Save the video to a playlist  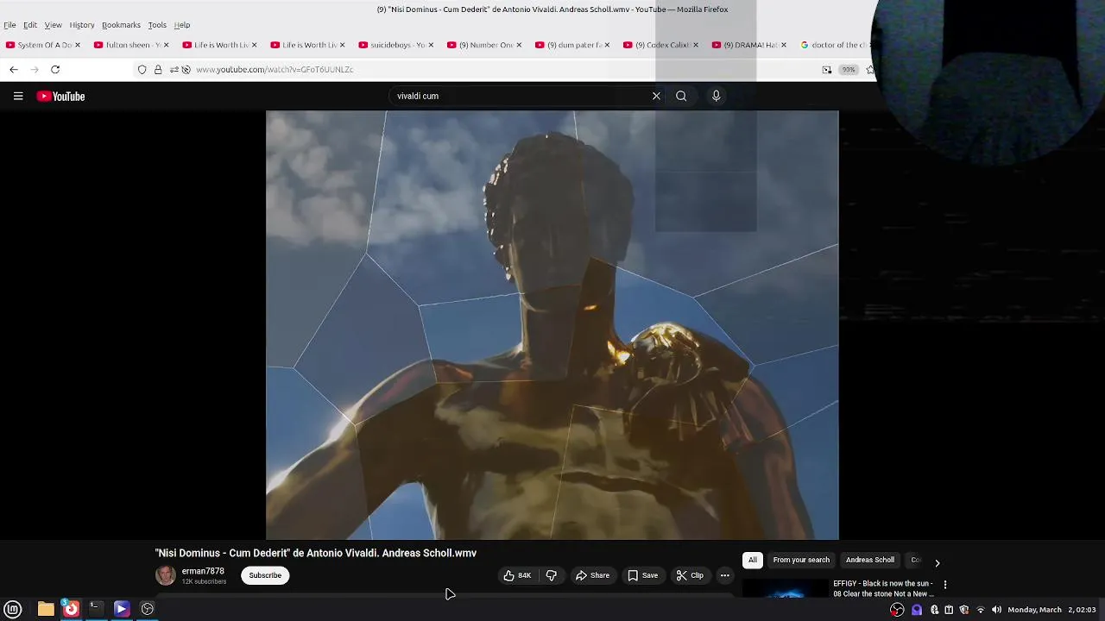643,575
